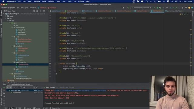Click the rollback undo arrow icon

click(x=182, y=8)
